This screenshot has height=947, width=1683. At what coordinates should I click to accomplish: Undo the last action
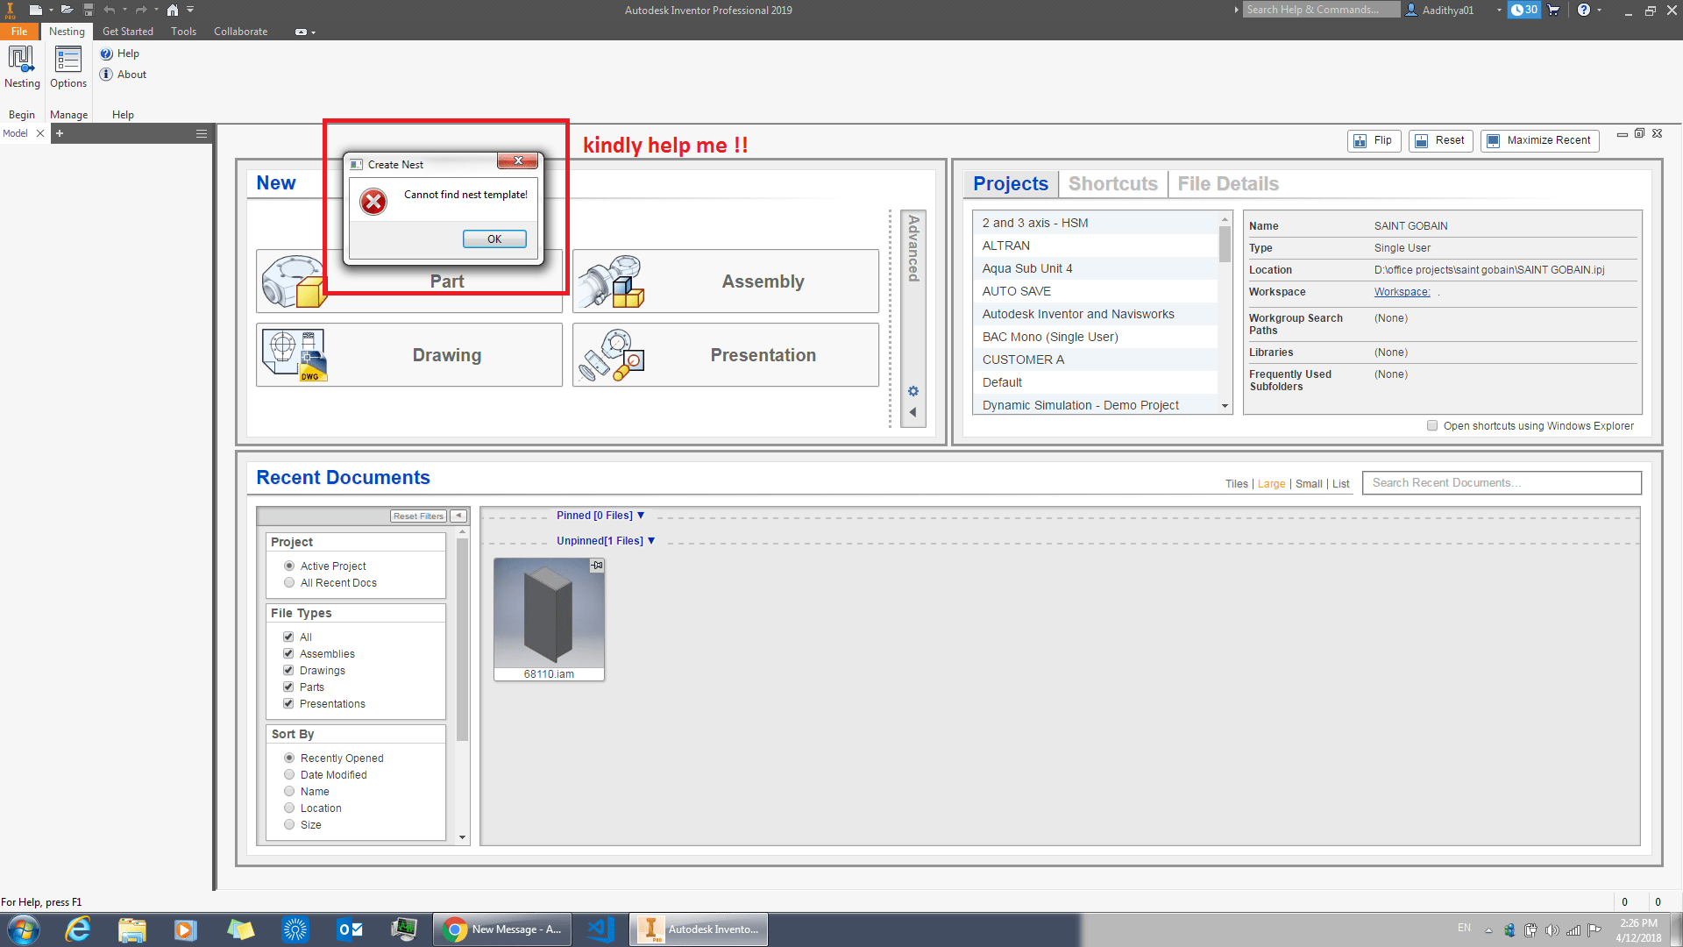[x=110, y=10]
